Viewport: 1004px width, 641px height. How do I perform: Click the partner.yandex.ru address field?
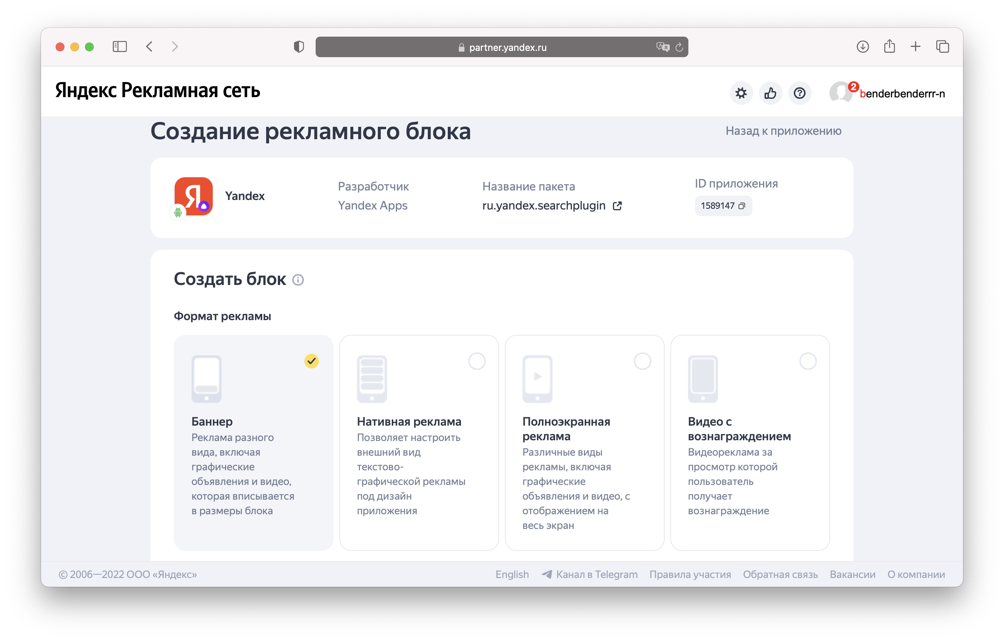pyautogui.click(x=507, y=47)
